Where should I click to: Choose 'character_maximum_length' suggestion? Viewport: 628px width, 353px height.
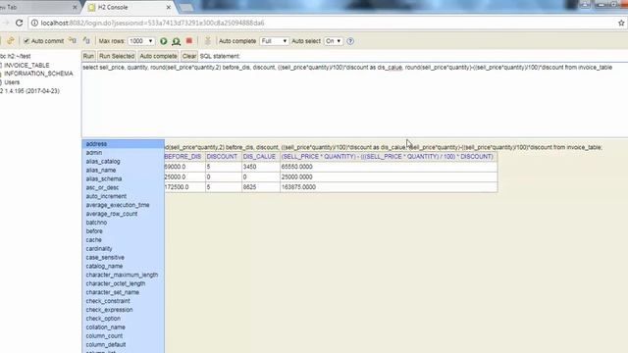[124, 275]
